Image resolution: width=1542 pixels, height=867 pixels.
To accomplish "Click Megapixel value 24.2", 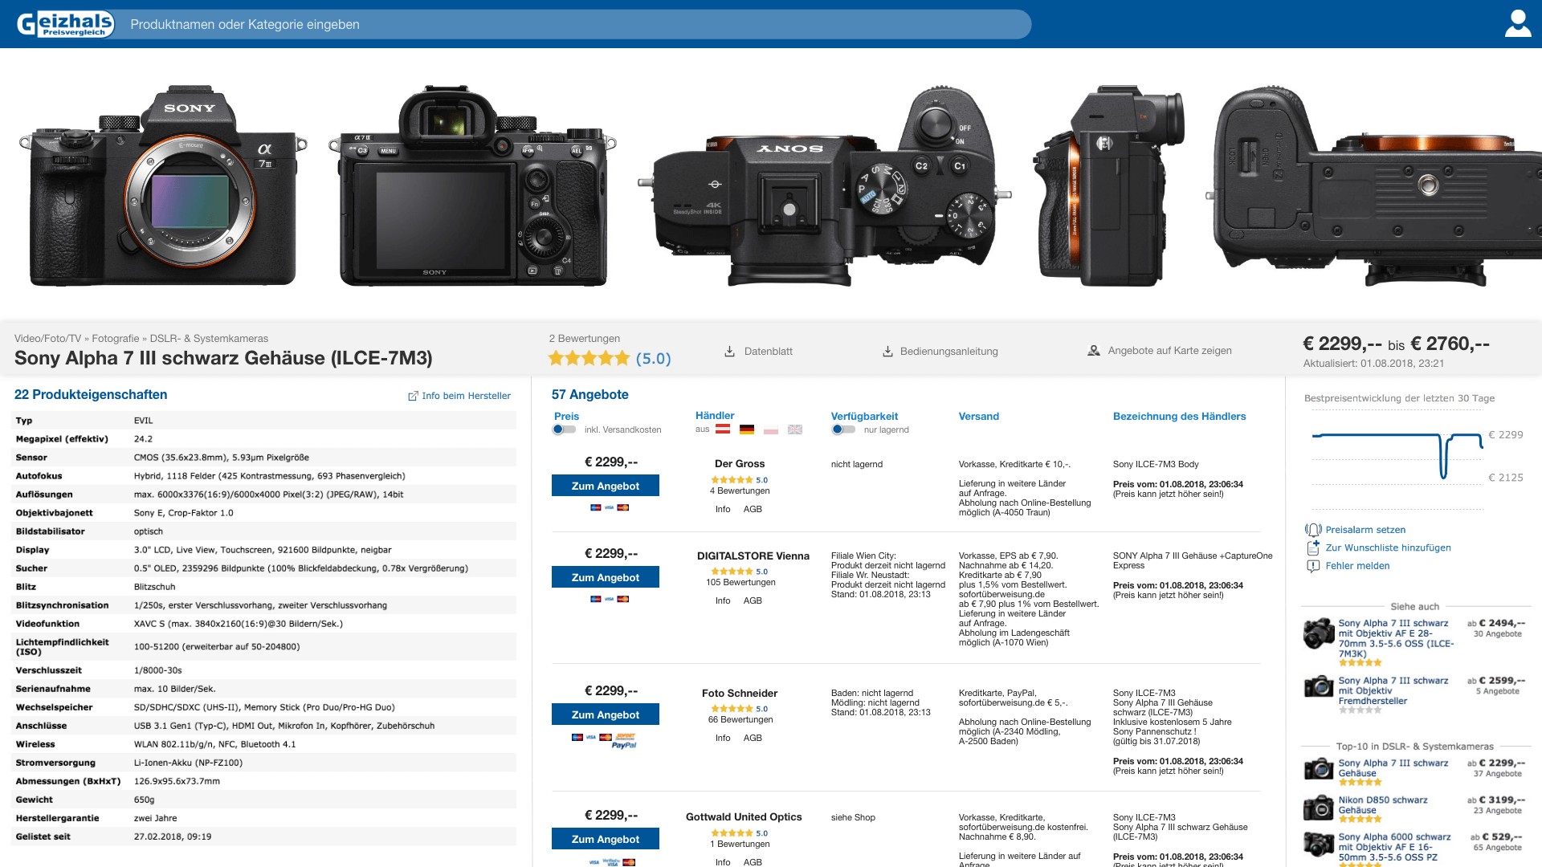I will [x=143, y=439].
